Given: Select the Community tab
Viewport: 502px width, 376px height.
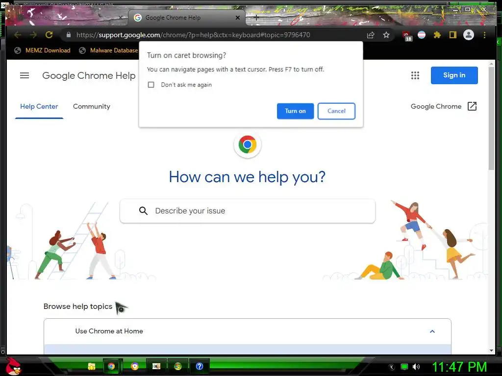Looking at the screenshot, I should click(92, 106).
